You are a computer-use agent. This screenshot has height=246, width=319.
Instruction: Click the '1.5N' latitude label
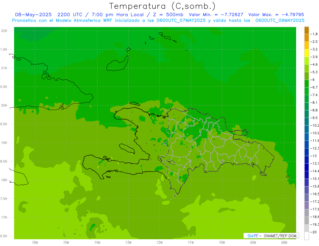3,49
